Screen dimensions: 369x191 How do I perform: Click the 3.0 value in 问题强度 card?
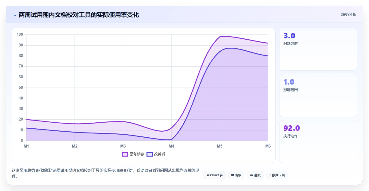tap(289, 36)
